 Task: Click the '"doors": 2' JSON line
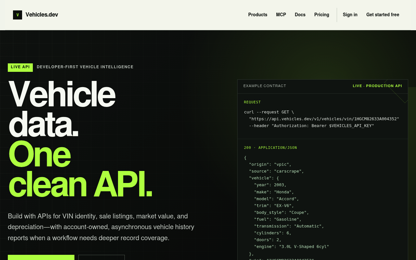(x=268, y=240)
